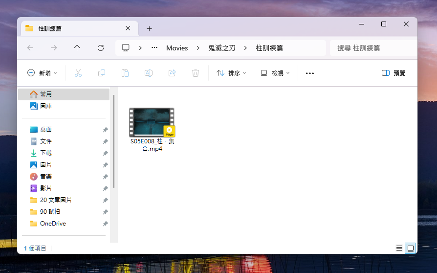Open the more options ellipsis menu
The width and height of the screenshot is (437, 273).
[x=309, y=73]
